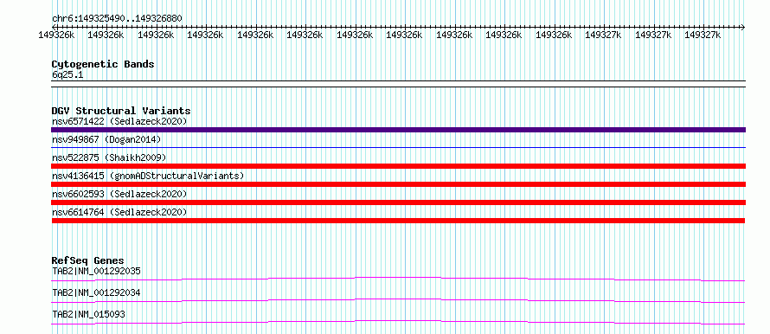
Task: Open the nsv6571422 (Sedlazeck2020) variant label
Action: [x=119, y=121]
